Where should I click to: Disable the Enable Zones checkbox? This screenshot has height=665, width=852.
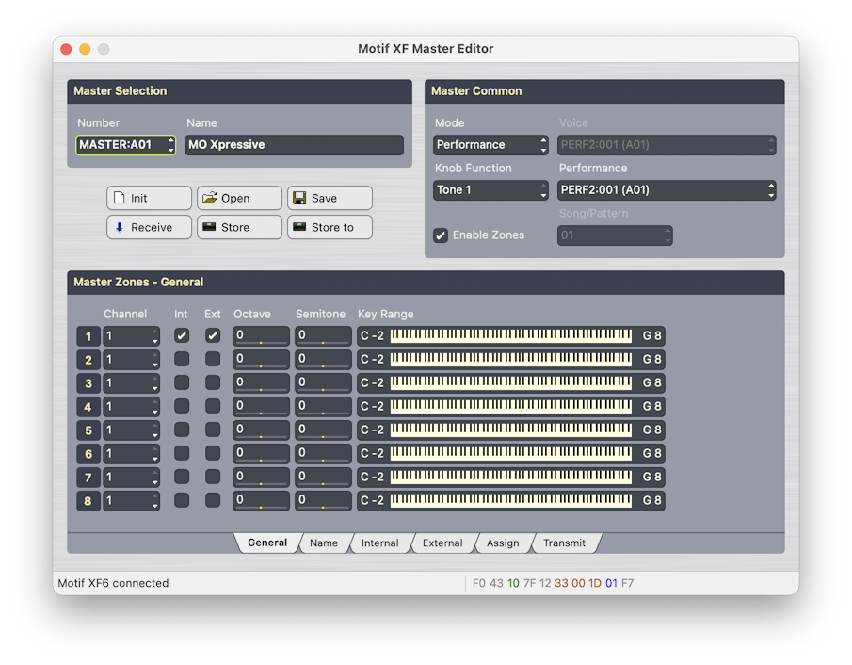[x=441, y=235]
